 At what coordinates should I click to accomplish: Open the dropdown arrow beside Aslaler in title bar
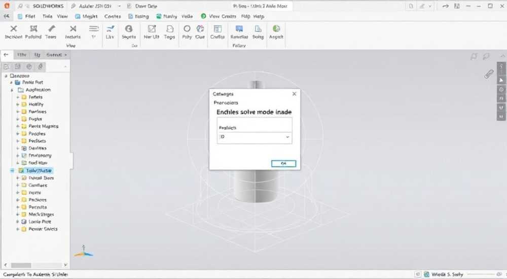119,6
